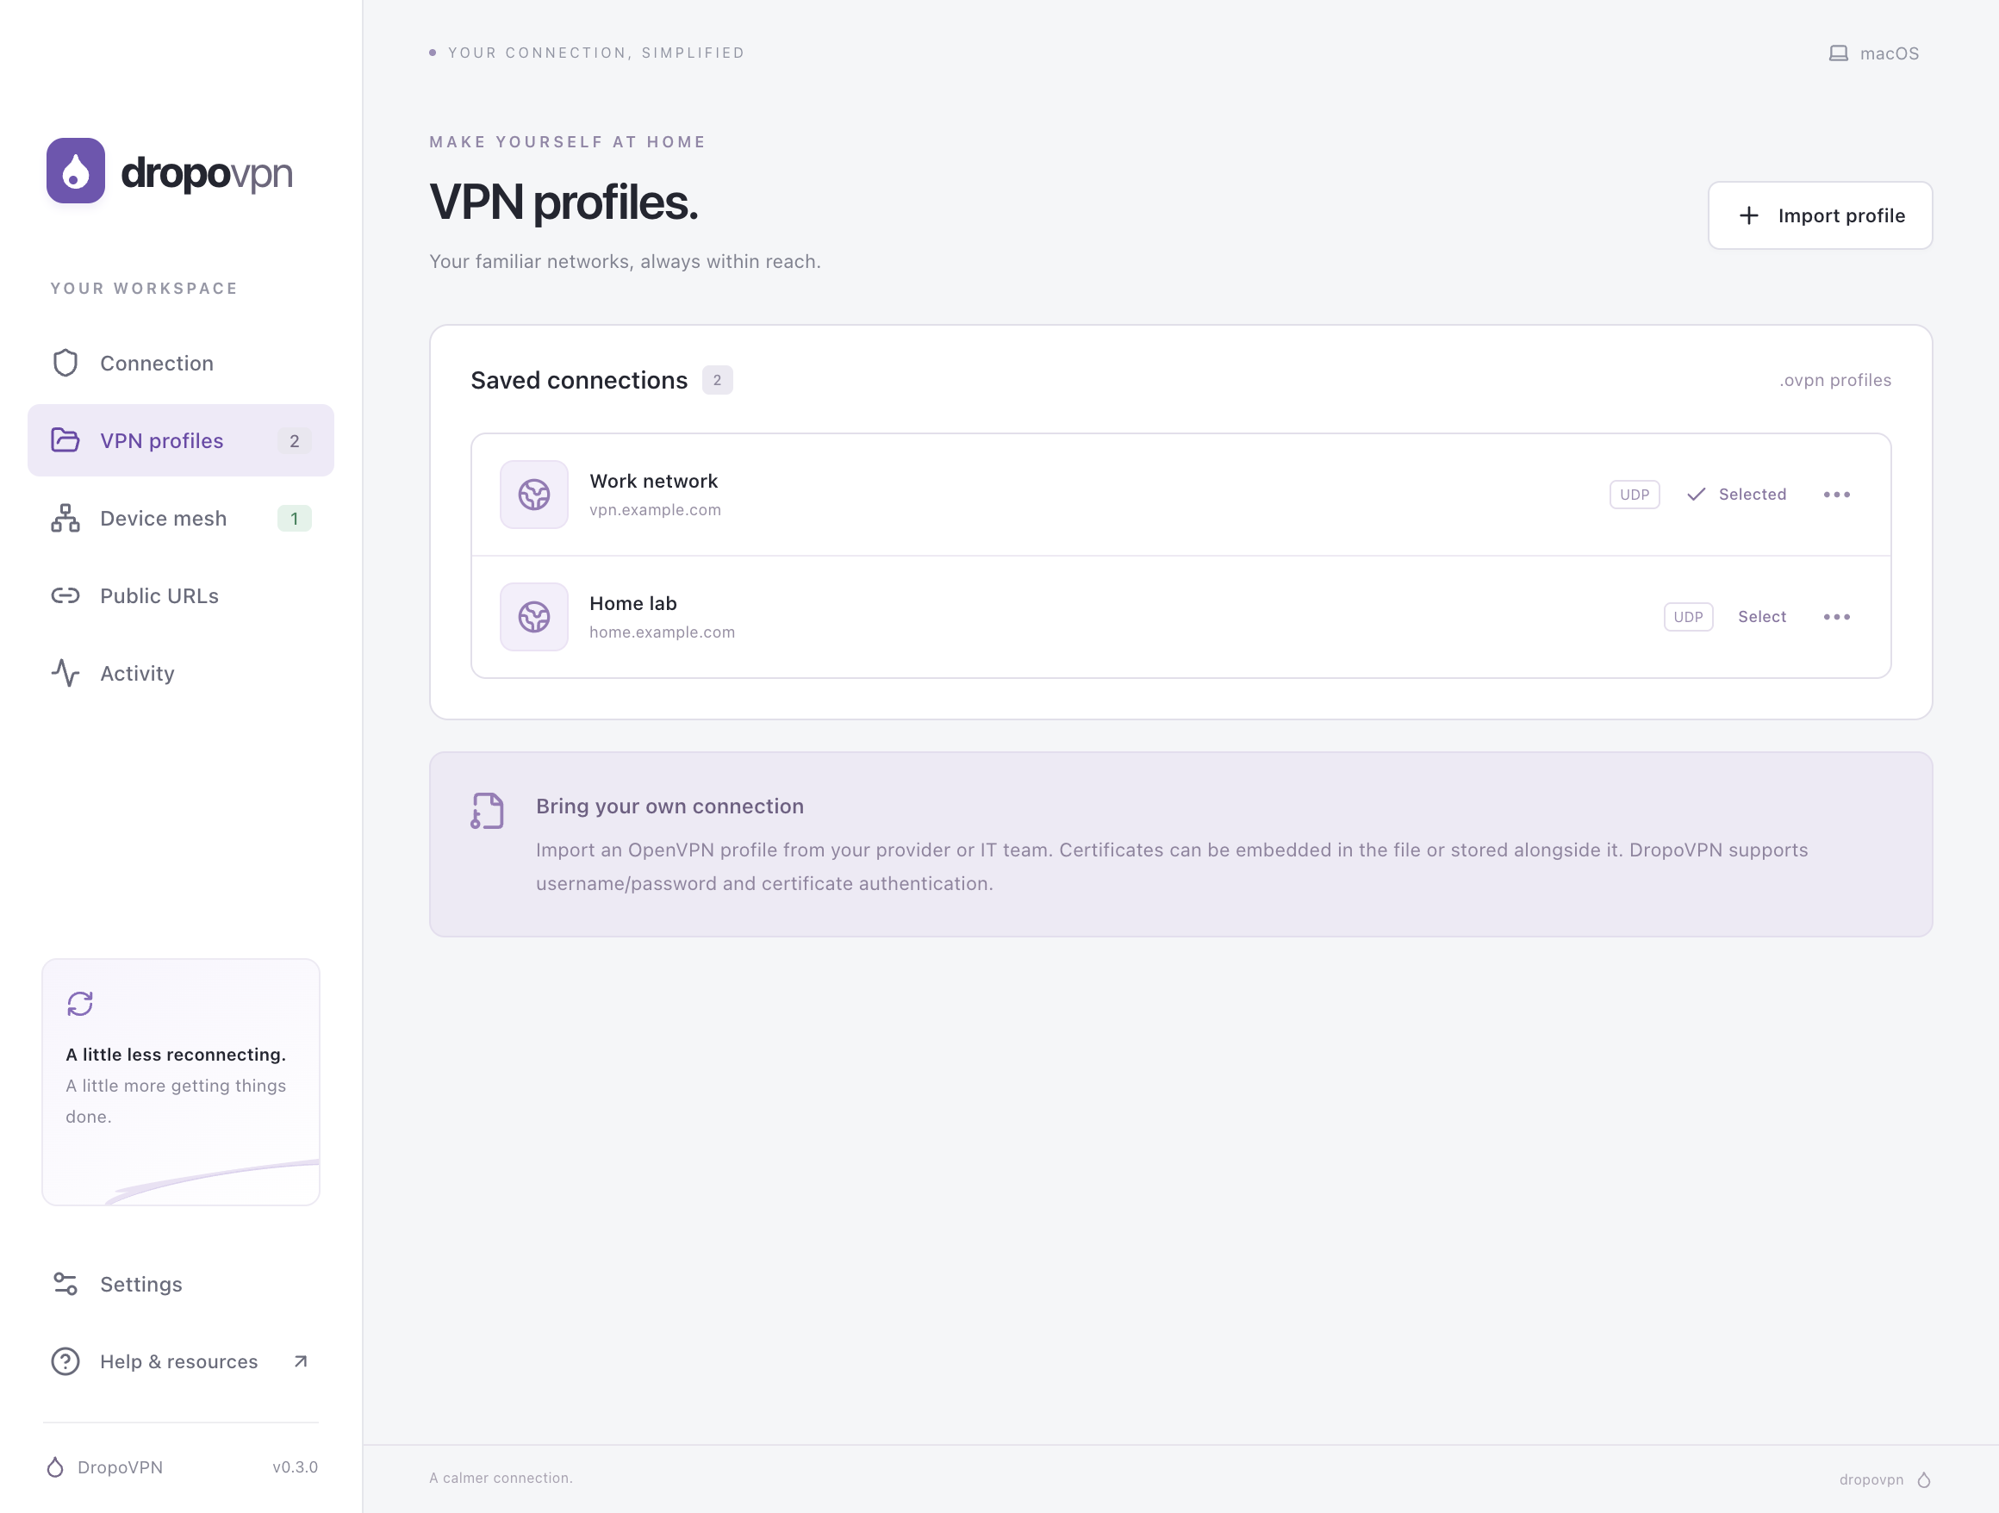The image size is (1999, 1513).
Task: Click the external link arrow beside Help
Action: click(x=301, y=1361)
